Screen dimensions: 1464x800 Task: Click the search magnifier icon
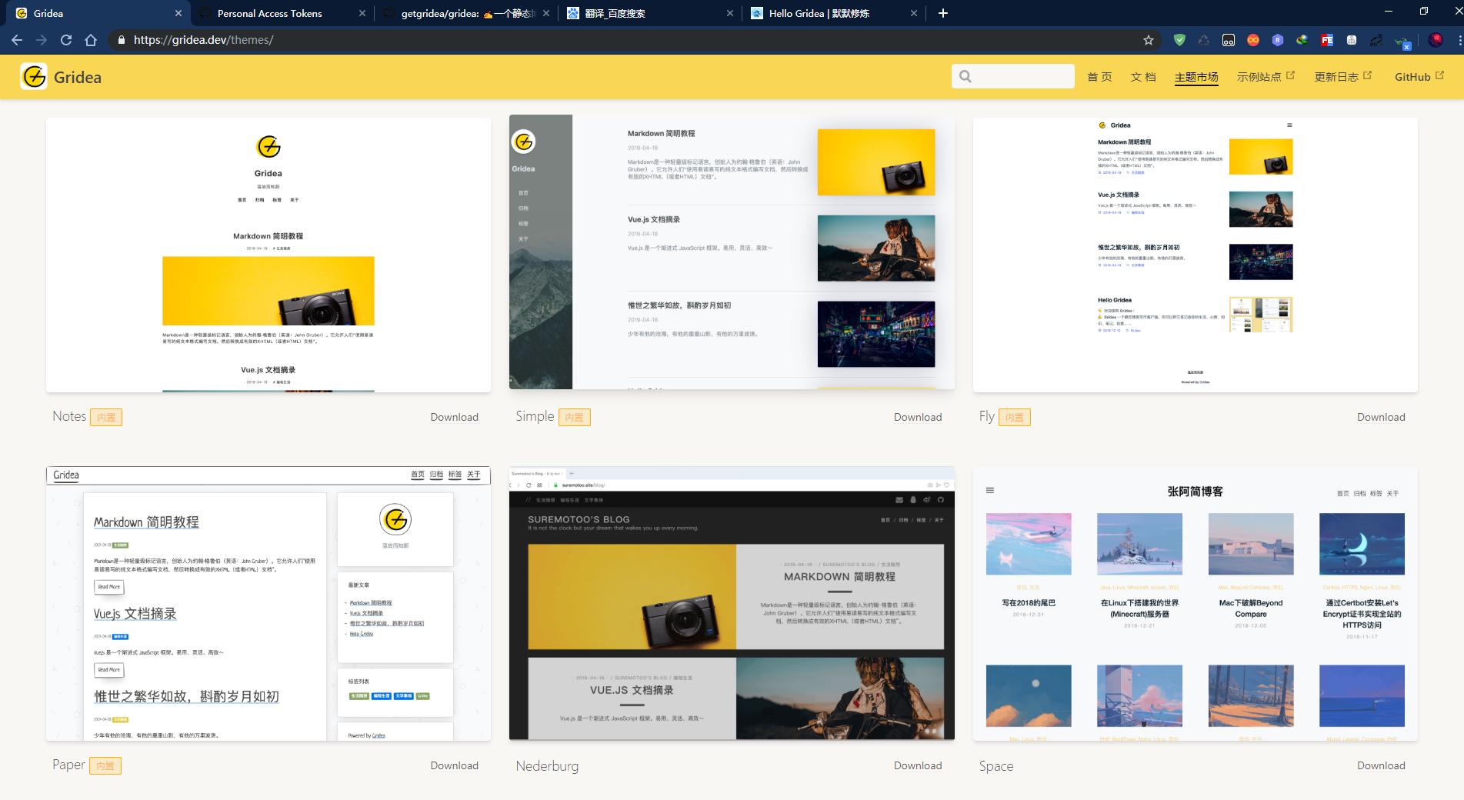pos(965,76)
